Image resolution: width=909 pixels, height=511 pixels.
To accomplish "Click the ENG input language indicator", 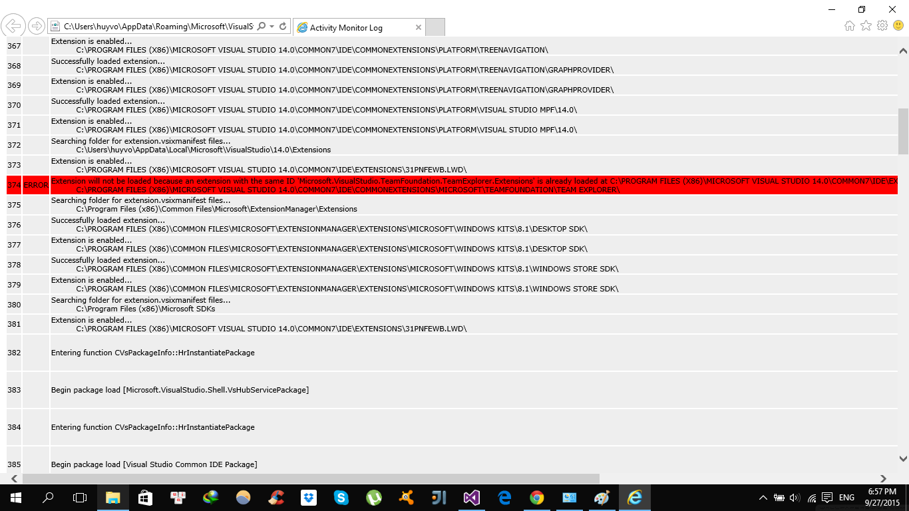I will 846,498.
